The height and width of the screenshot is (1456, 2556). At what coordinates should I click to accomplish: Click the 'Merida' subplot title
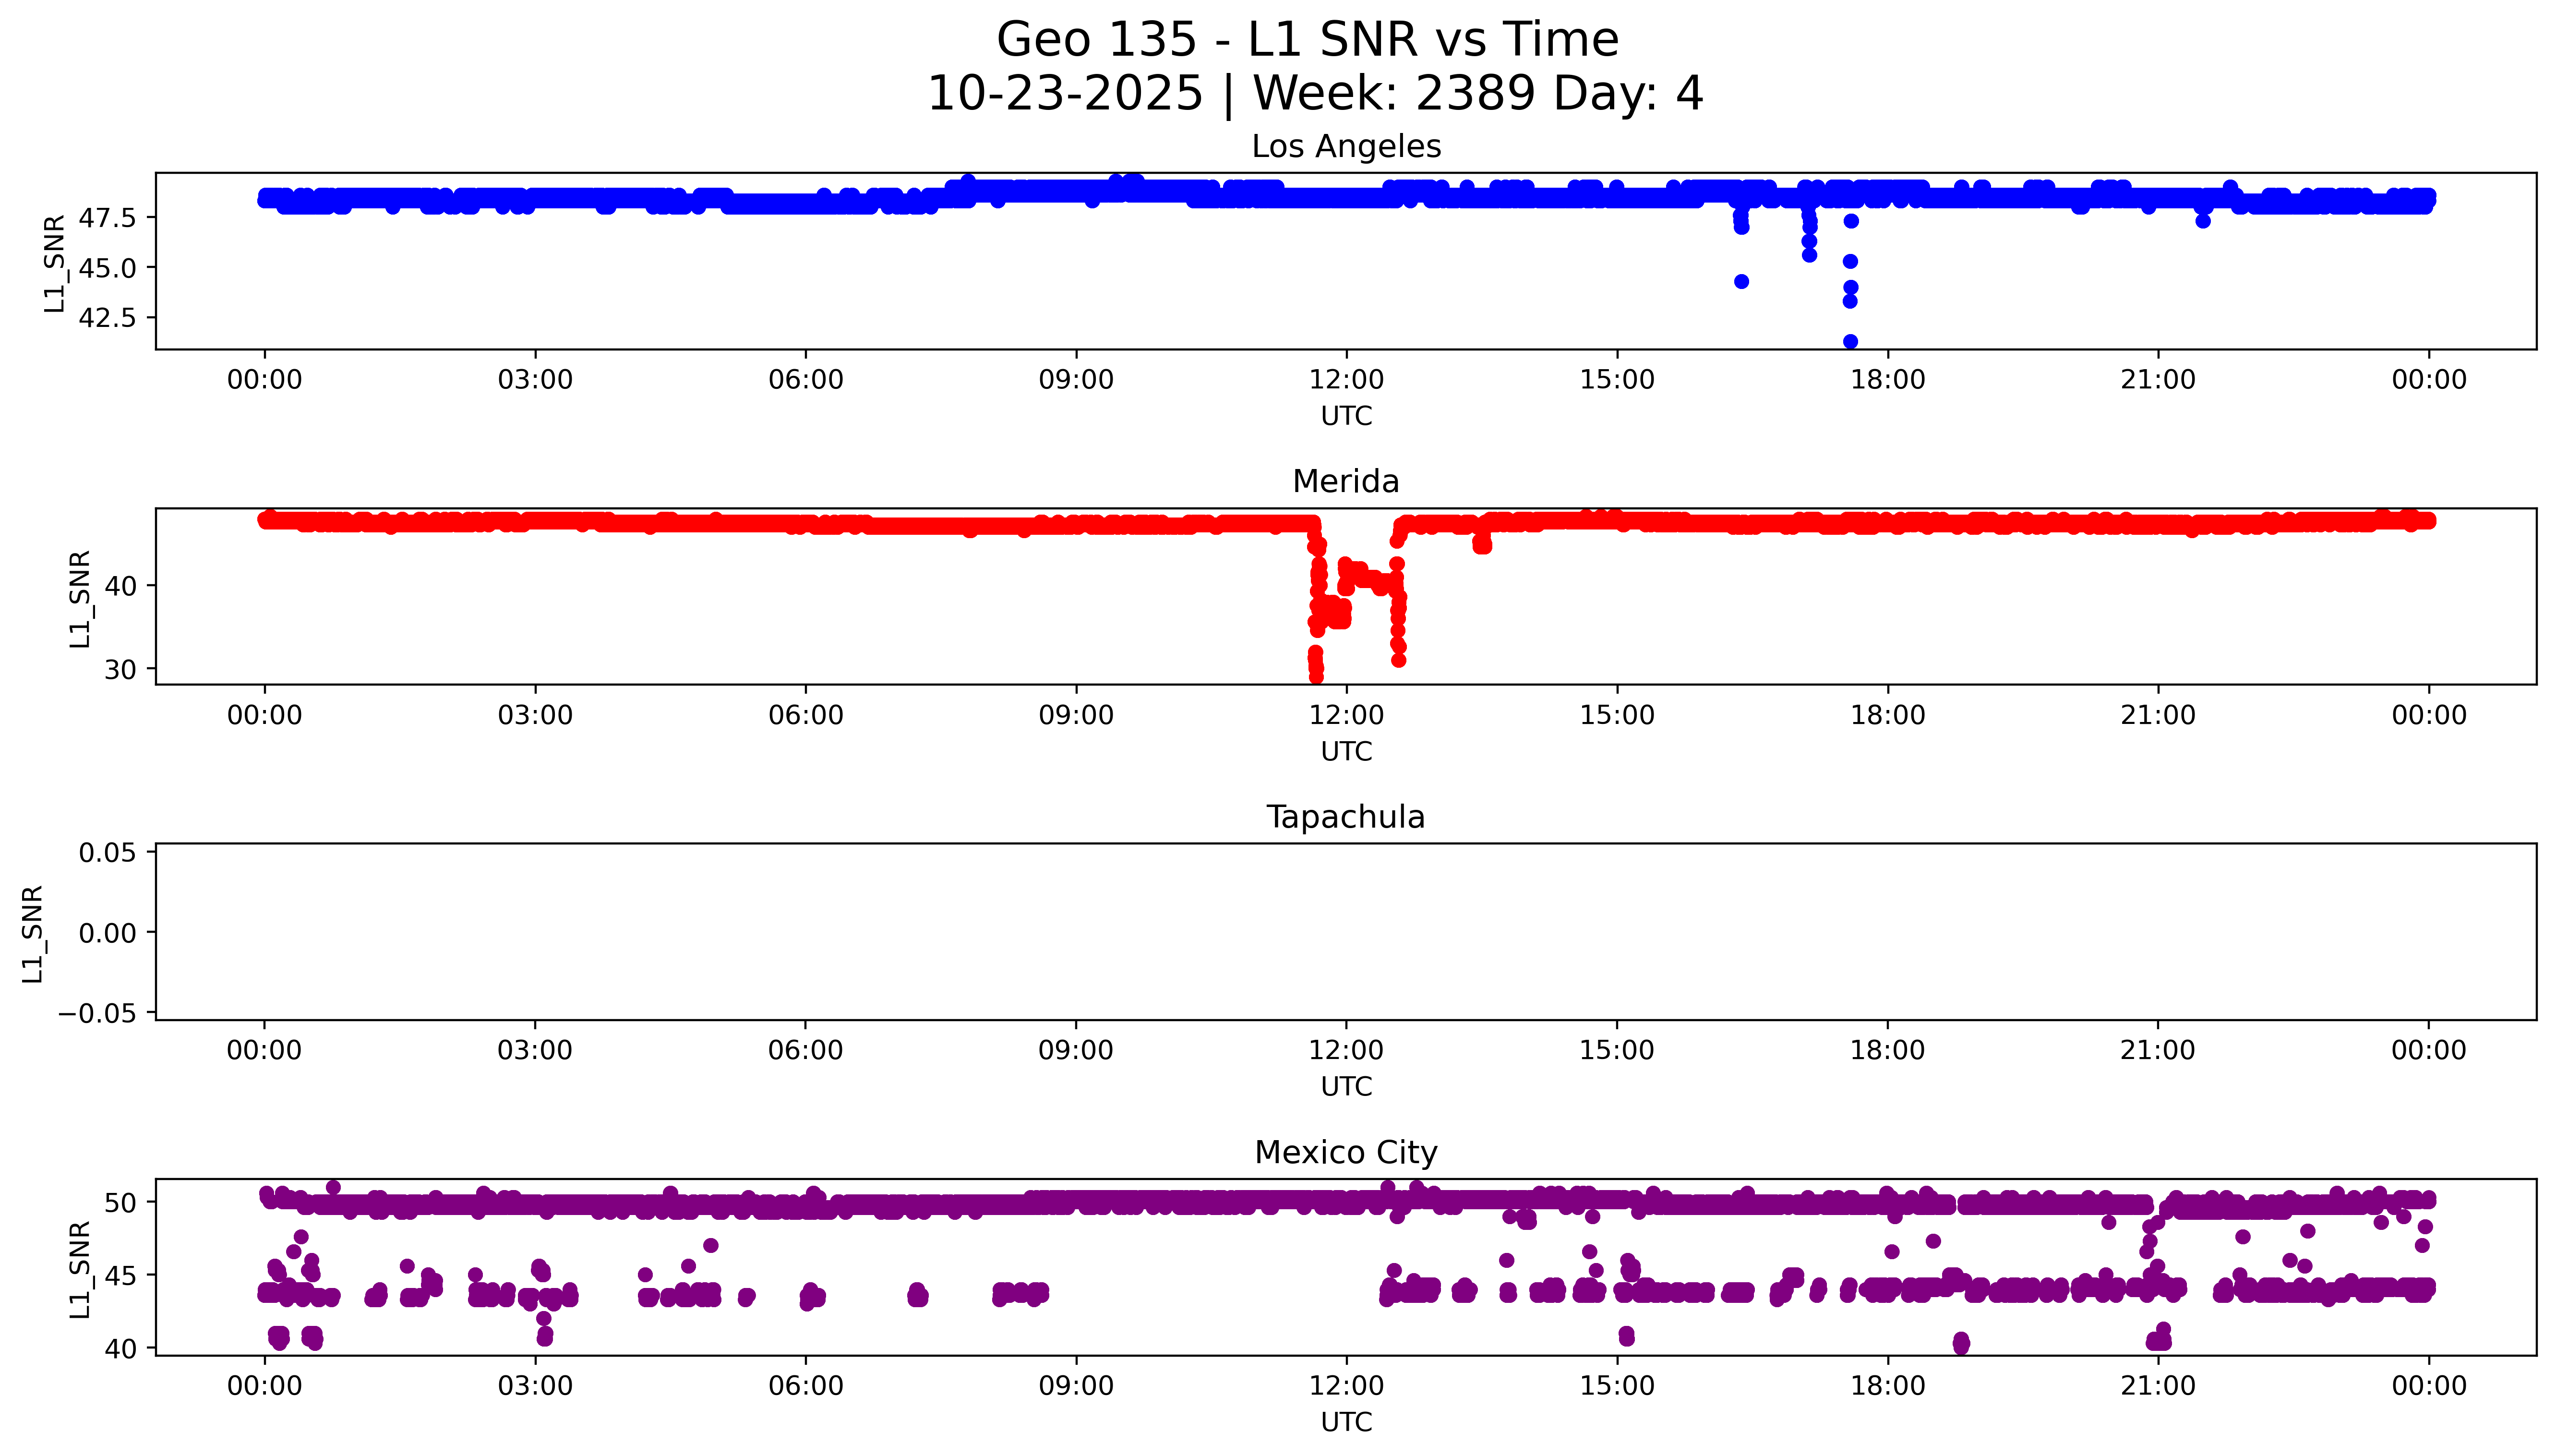coord(1345,482)
